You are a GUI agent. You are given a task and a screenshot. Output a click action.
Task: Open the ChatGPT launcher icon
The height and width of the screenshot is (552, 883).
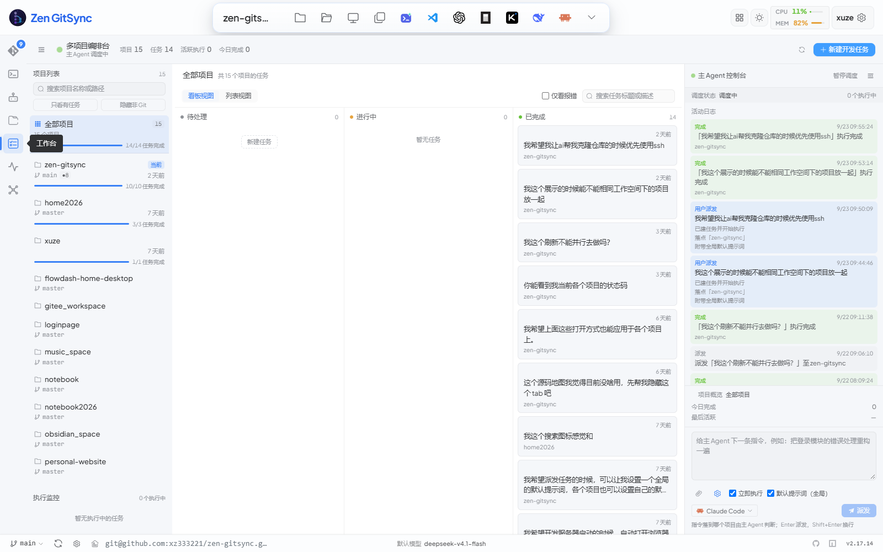pos(459,18)
